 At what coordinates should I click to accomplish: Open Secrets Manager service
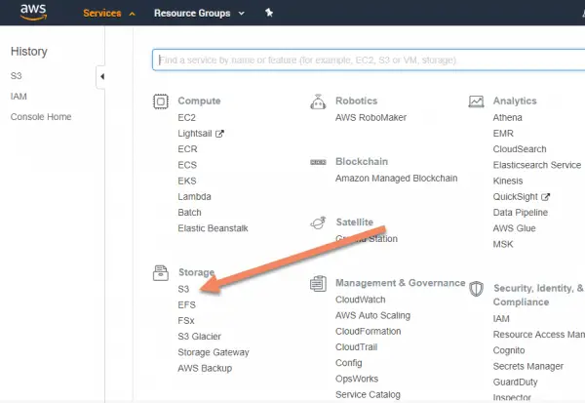click(527, 366)
